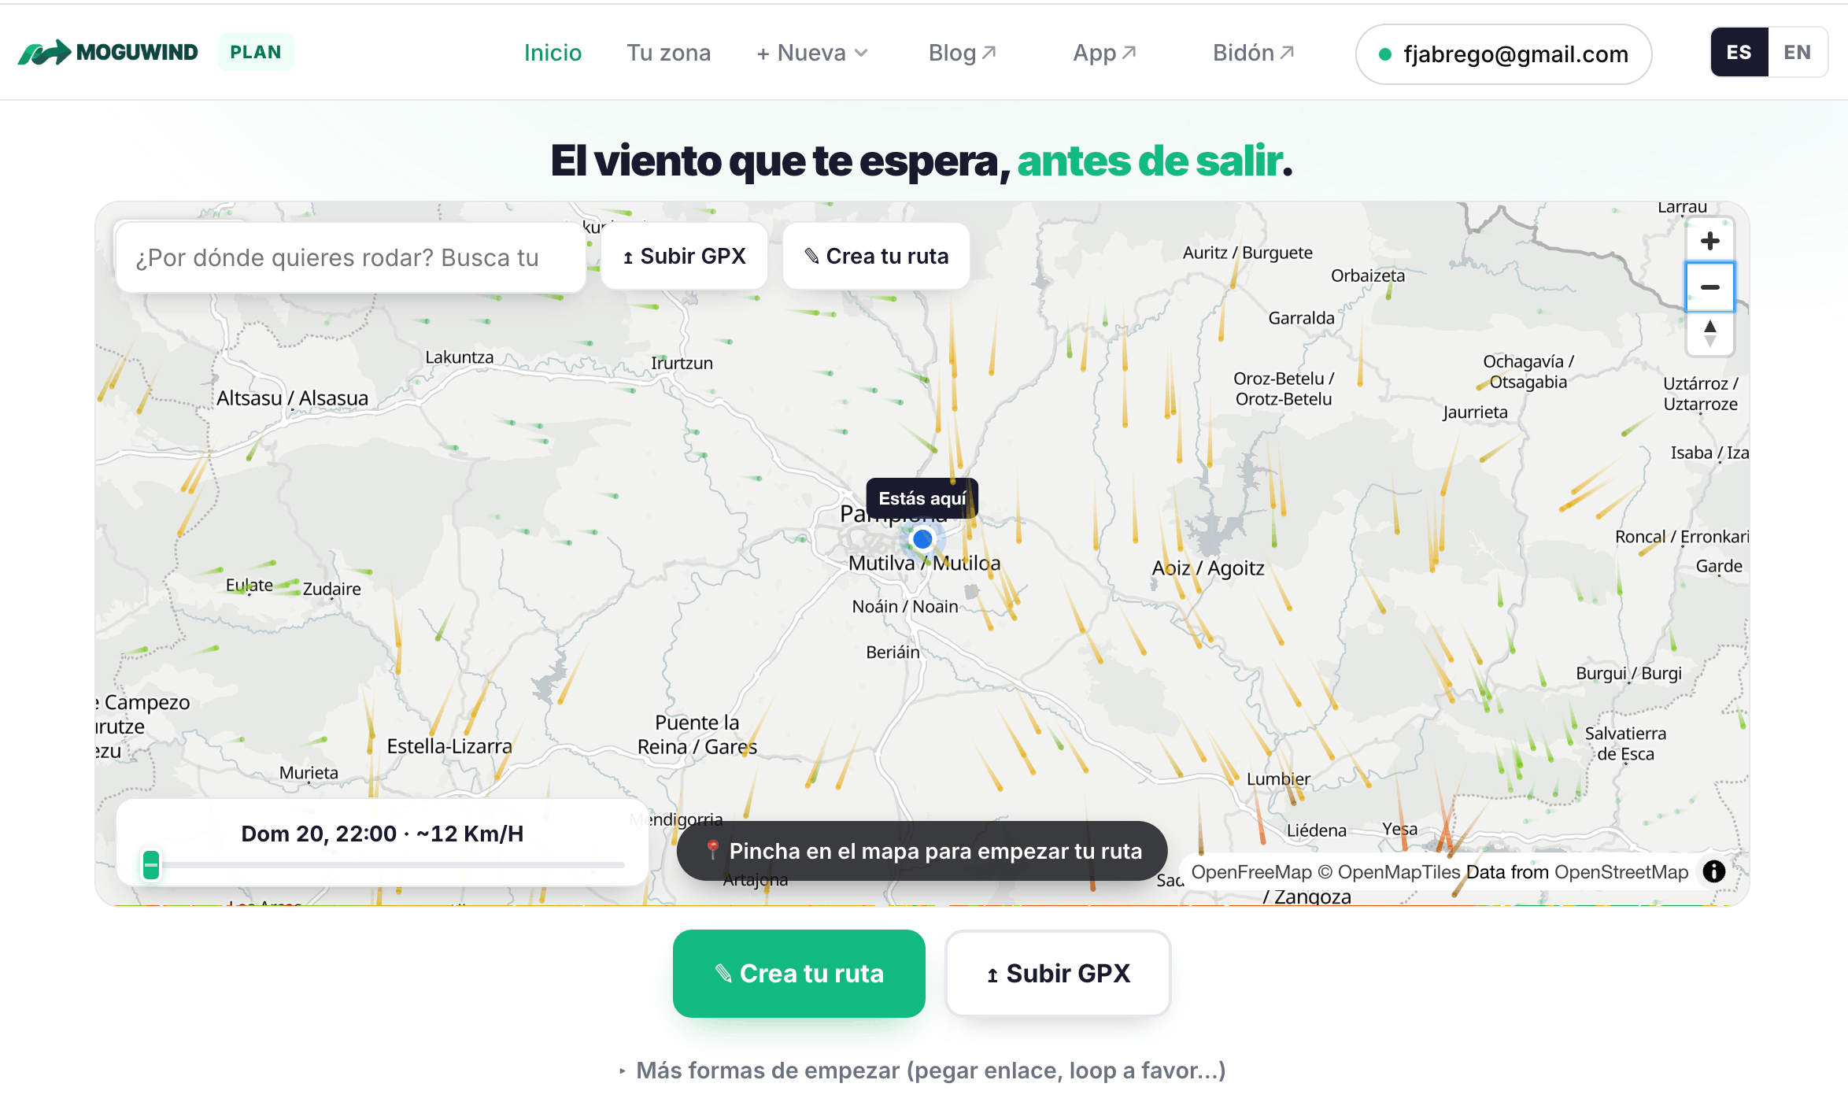Click the Moguwind logo
This screenshot has width=1848, height=1113.
click(108, 52)
